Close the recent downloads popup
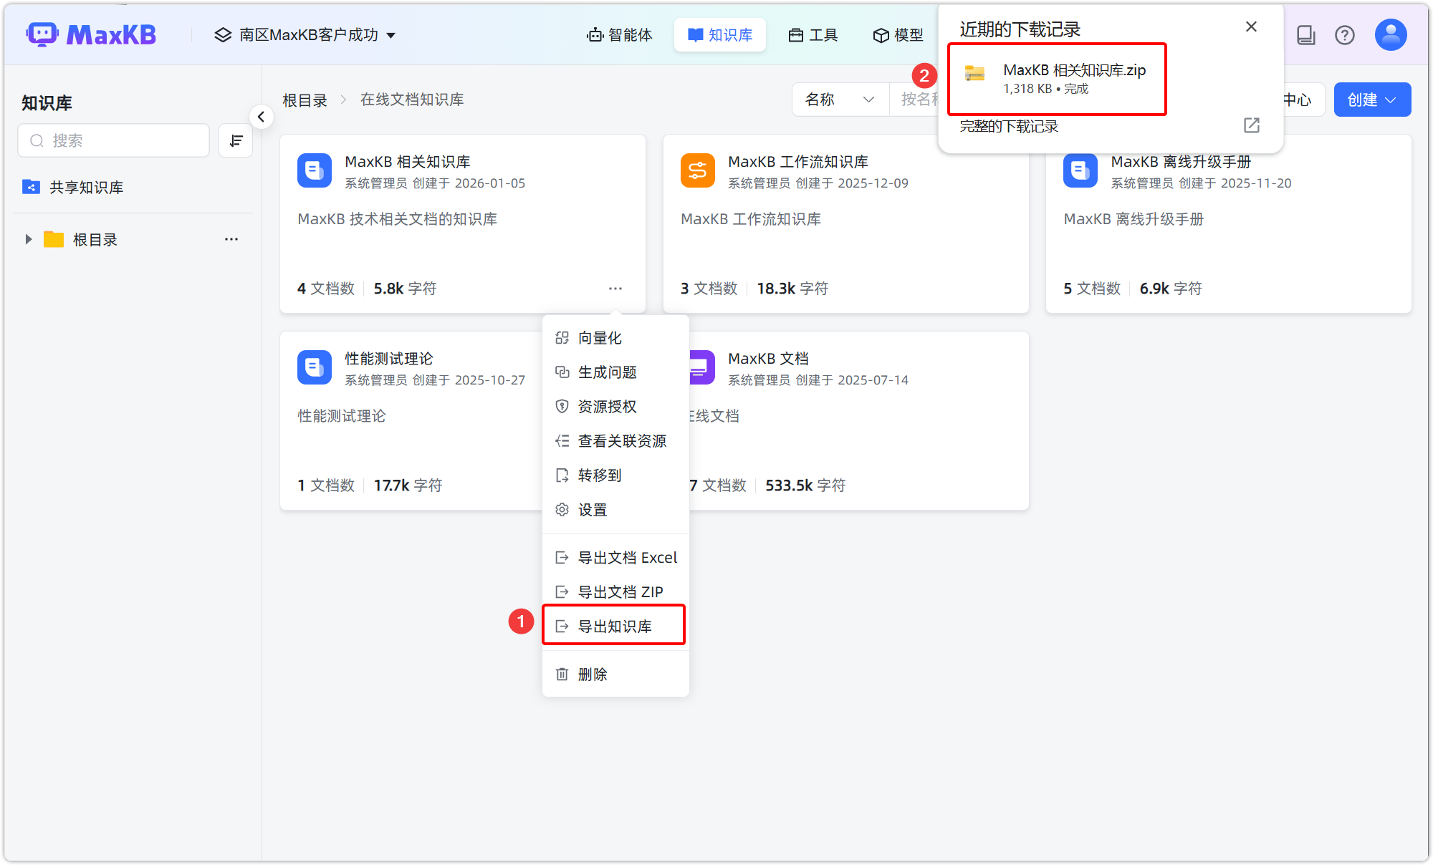Viewport: 1433px width, 865px height. (x=1251, y=26)
